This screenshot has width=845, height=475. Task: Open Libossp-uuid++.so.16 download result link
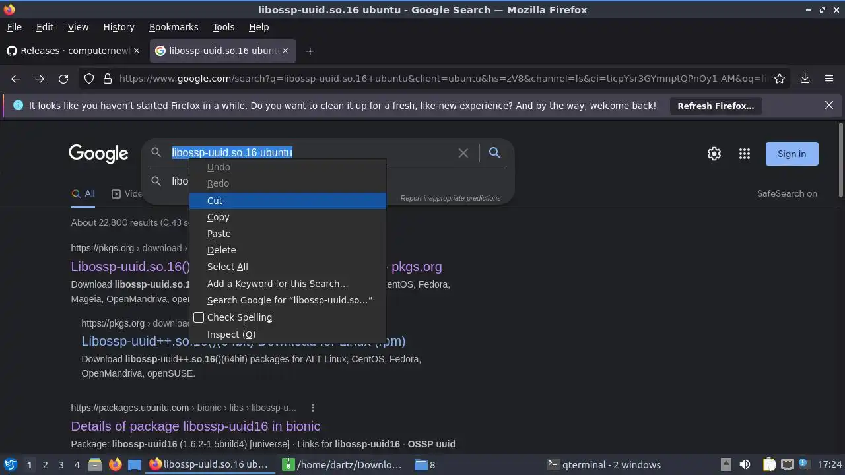[x=244, y=342]
